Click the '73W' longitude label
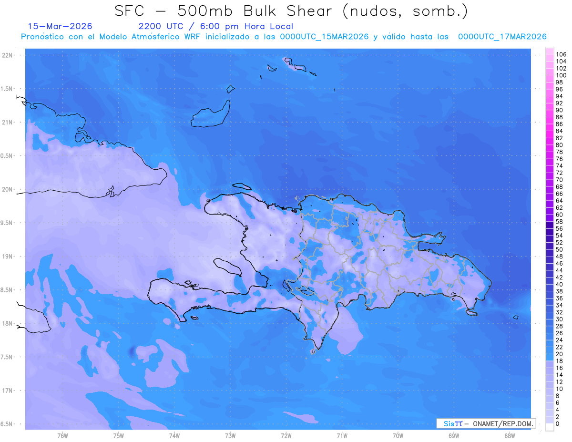572x442 pixels. pyautogui.click(x=230, y=436)
